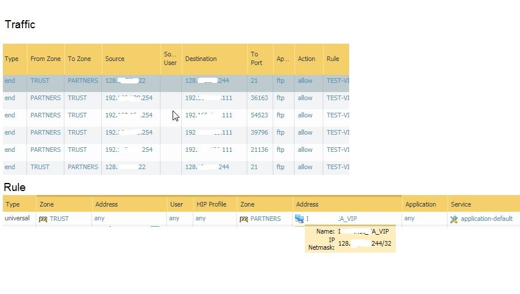Open the application-default service link
This screenshot has height=294, width=520.
[x=487, y=219]
